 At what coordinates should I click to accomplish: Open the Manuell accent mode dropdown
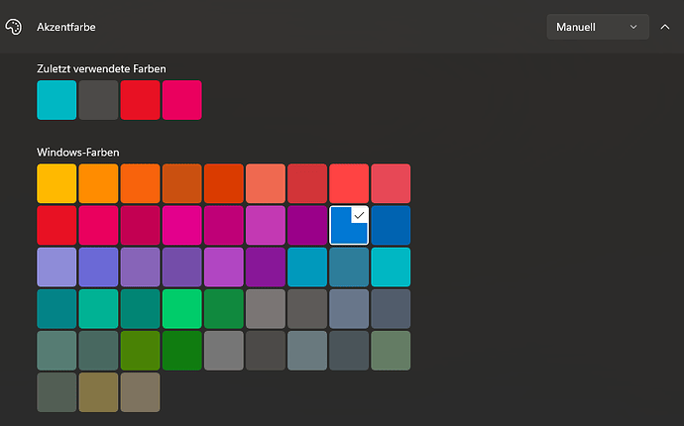pyautogui.click(x=598, y=27)
